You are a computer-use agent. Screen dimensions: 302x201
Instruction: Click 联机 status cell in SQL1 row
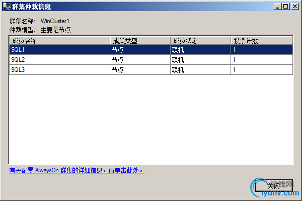(200, 50)
